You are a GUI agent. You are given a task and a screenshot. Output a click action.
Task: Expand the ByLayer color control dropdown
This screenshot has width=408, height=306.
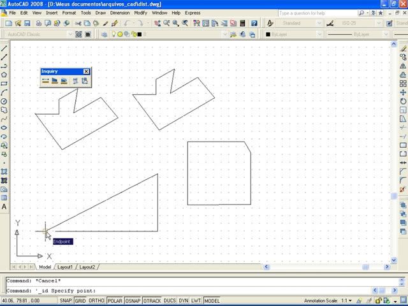click(319, 34)
